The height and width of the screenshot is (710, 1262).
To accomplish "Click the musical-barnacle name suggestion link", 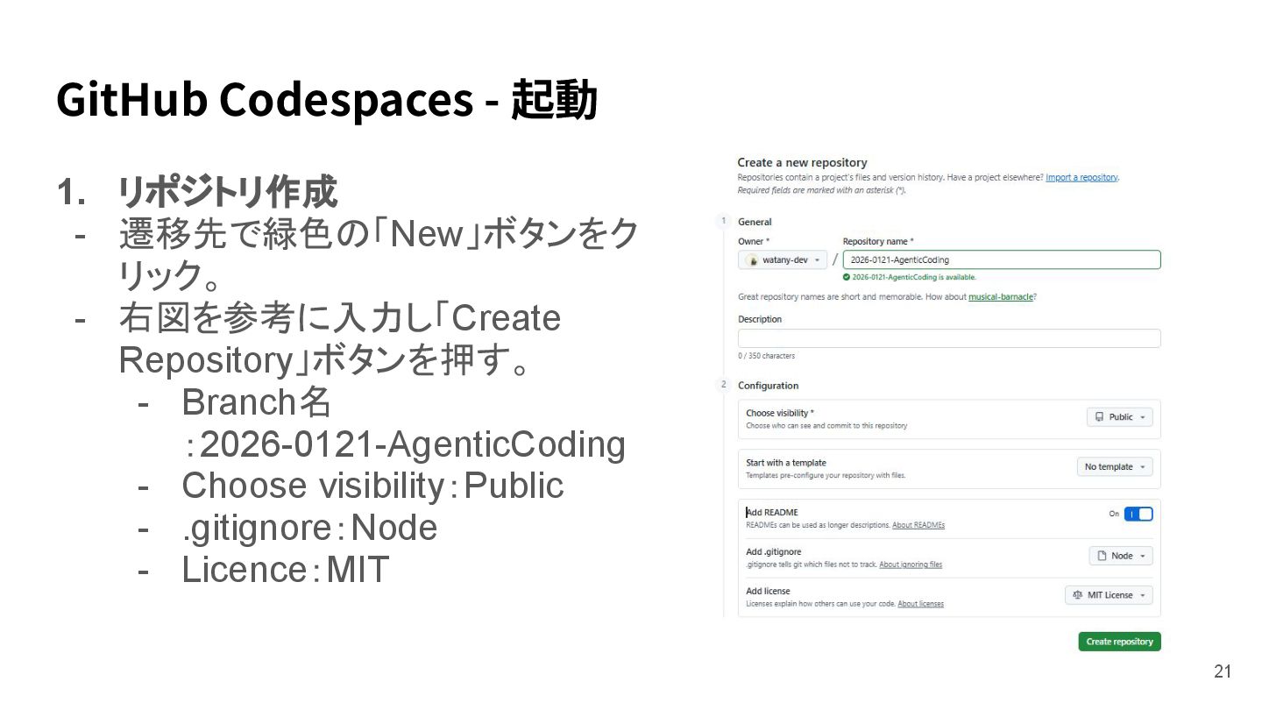I will [x=1000, y=297].
